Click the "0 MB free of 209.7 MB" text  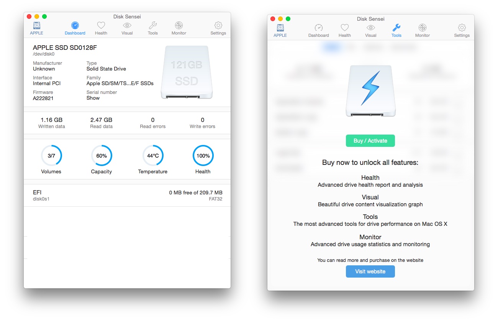[x=196, y=192]
